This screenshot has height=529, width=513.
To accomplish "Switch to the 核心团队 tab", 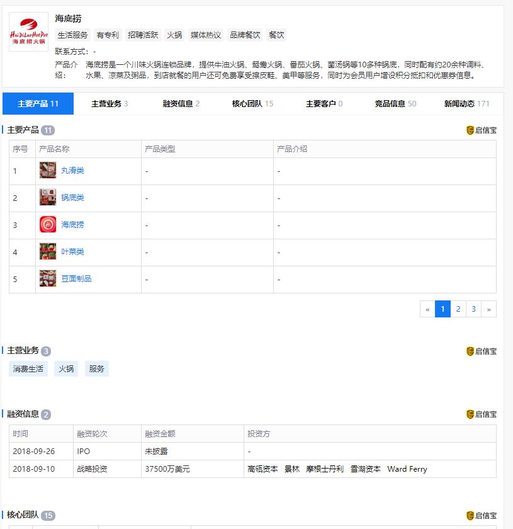I will pos(252,103).
